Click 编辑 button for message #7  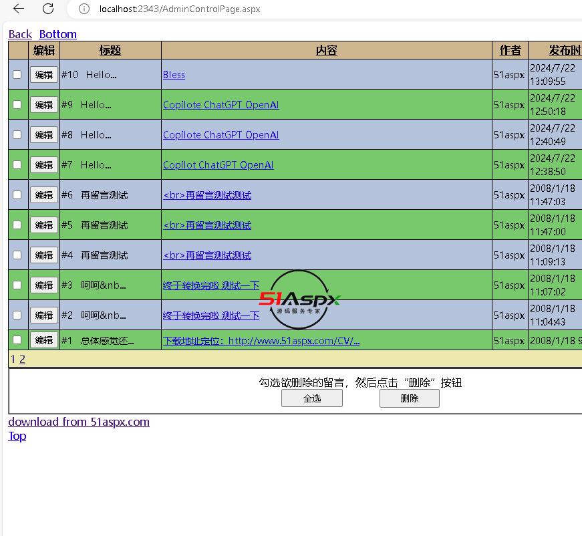(44, 165)
